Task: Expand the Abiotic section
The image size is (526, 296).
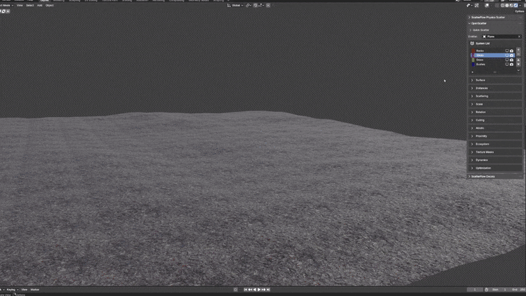Action: (495, 128)
